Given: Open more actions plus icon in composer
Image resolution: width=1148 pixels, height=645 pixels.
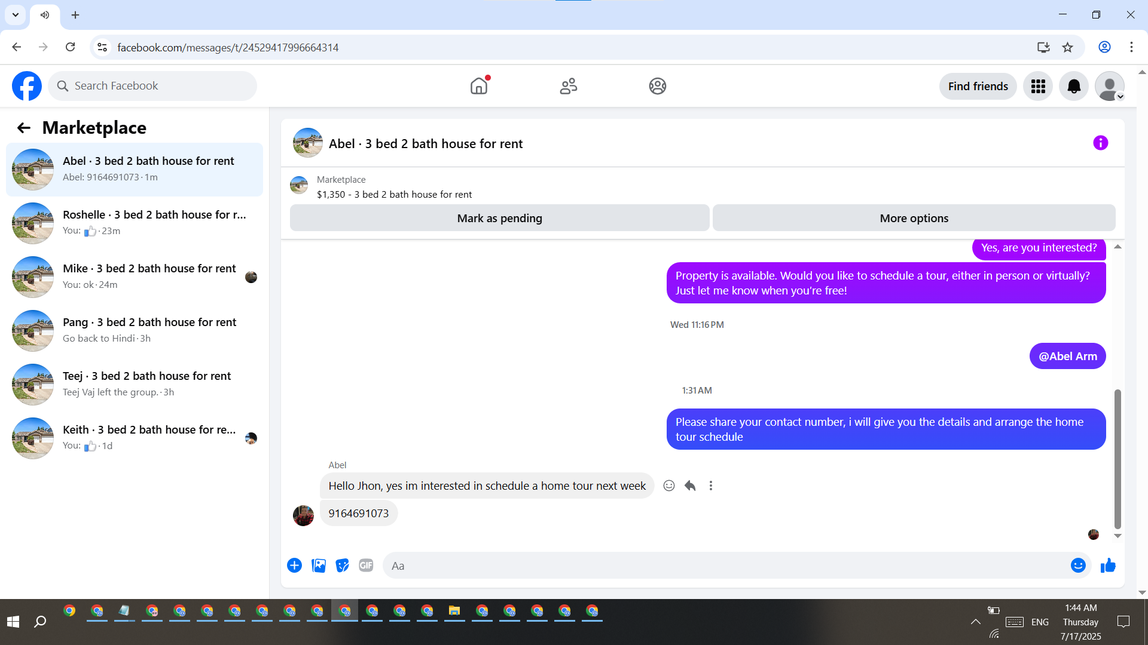Looking at the screenshot, I should coord(294,566).
